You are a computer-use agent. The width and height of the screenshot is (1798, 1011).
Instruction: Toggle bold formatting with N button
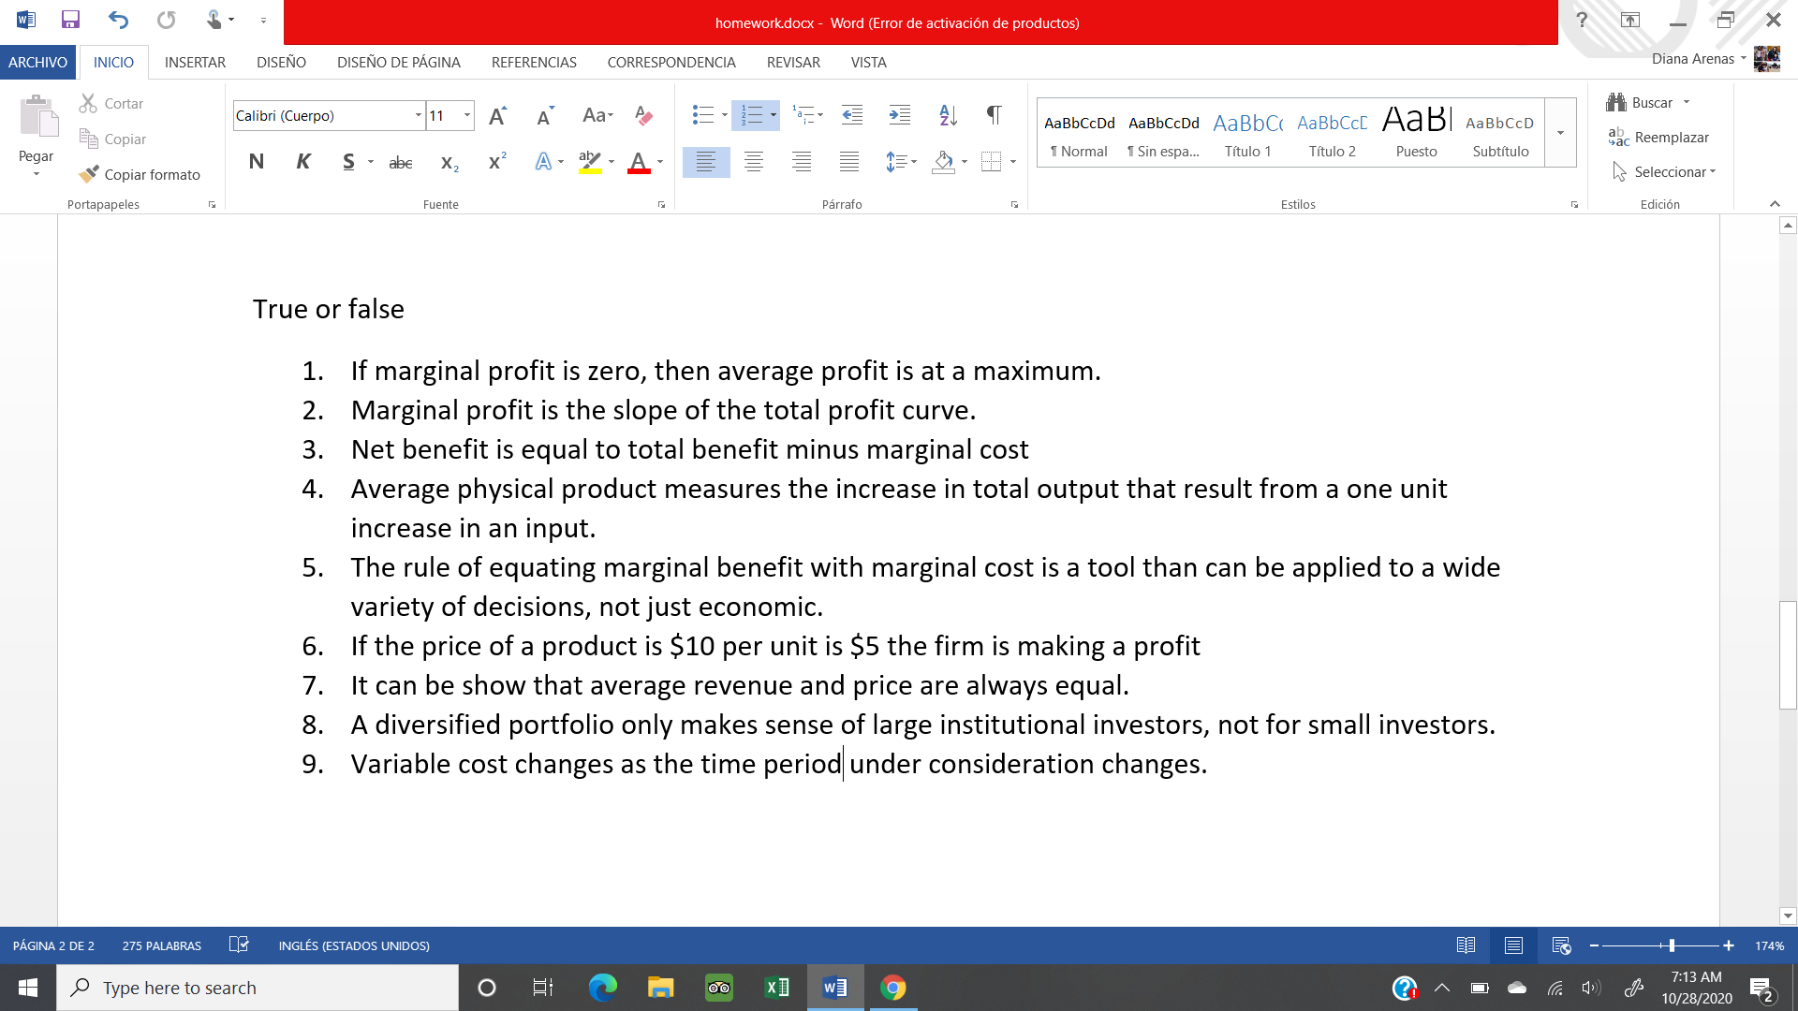pyautogui.click(x=256, y=162)
